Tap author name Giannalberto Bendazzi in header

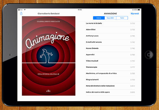click(49, 13)
